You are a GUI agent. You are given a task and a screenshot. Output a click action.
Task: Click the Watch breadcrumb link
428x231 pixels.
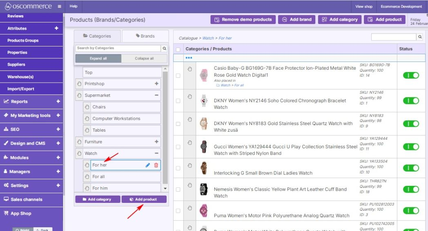208,38
